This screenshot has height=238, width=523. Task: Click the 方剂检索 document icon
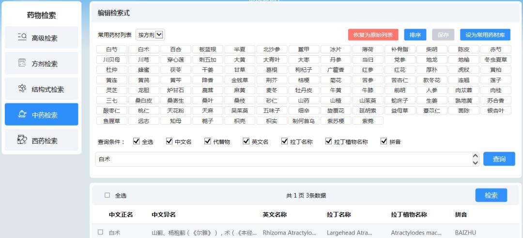[22, 63]
